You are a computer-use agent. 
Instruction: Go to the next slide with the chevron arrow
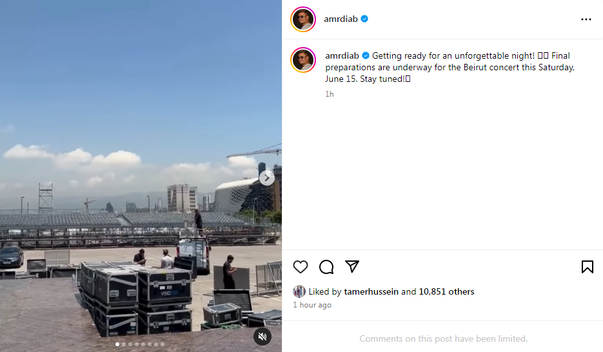pyautogui.click(x=267, y=179)
